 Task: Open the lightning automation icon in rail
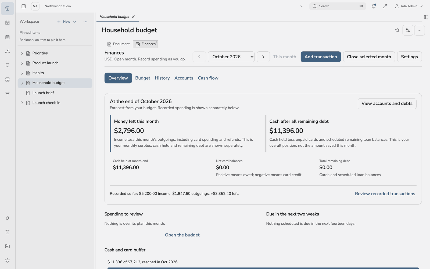click(x=8, y=218)
